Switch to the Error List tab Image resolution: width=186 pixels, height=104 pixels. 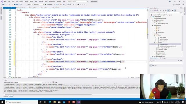[6, 96]
